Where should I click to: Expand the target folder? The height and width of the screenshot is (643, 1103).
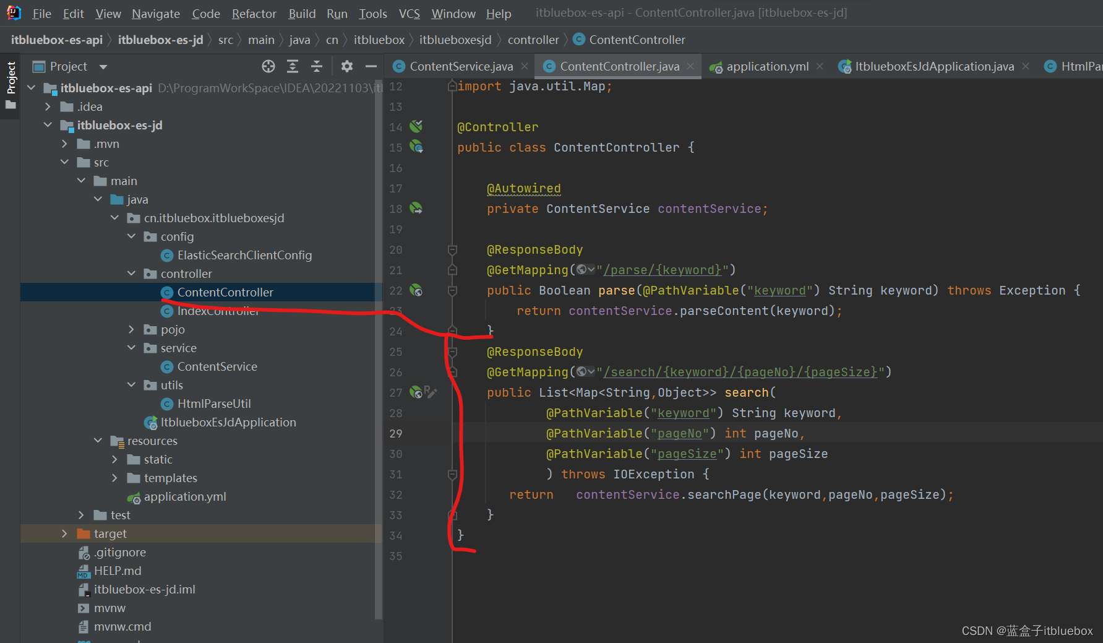[x=64, y=533]
